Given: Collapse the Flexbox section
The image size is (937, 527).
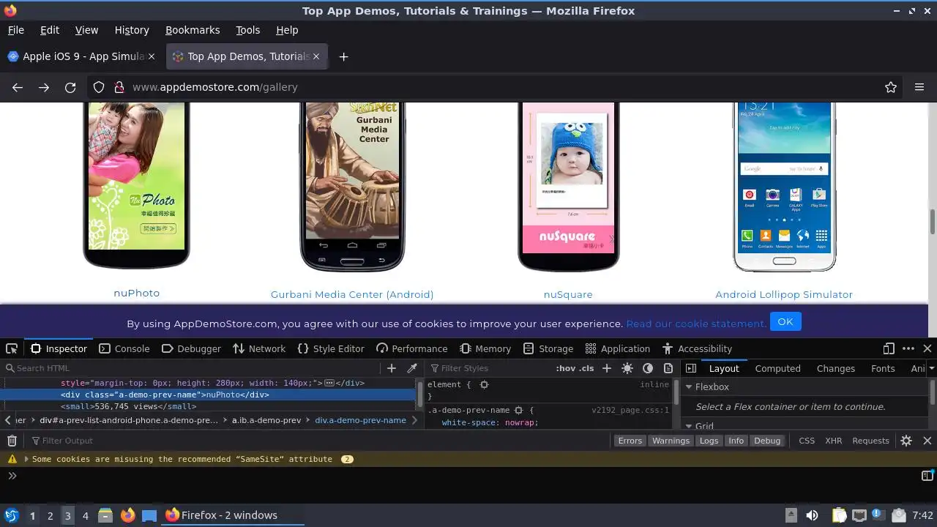Looking at the screenshot, I should pyautogui.click(x=689, y=386).
